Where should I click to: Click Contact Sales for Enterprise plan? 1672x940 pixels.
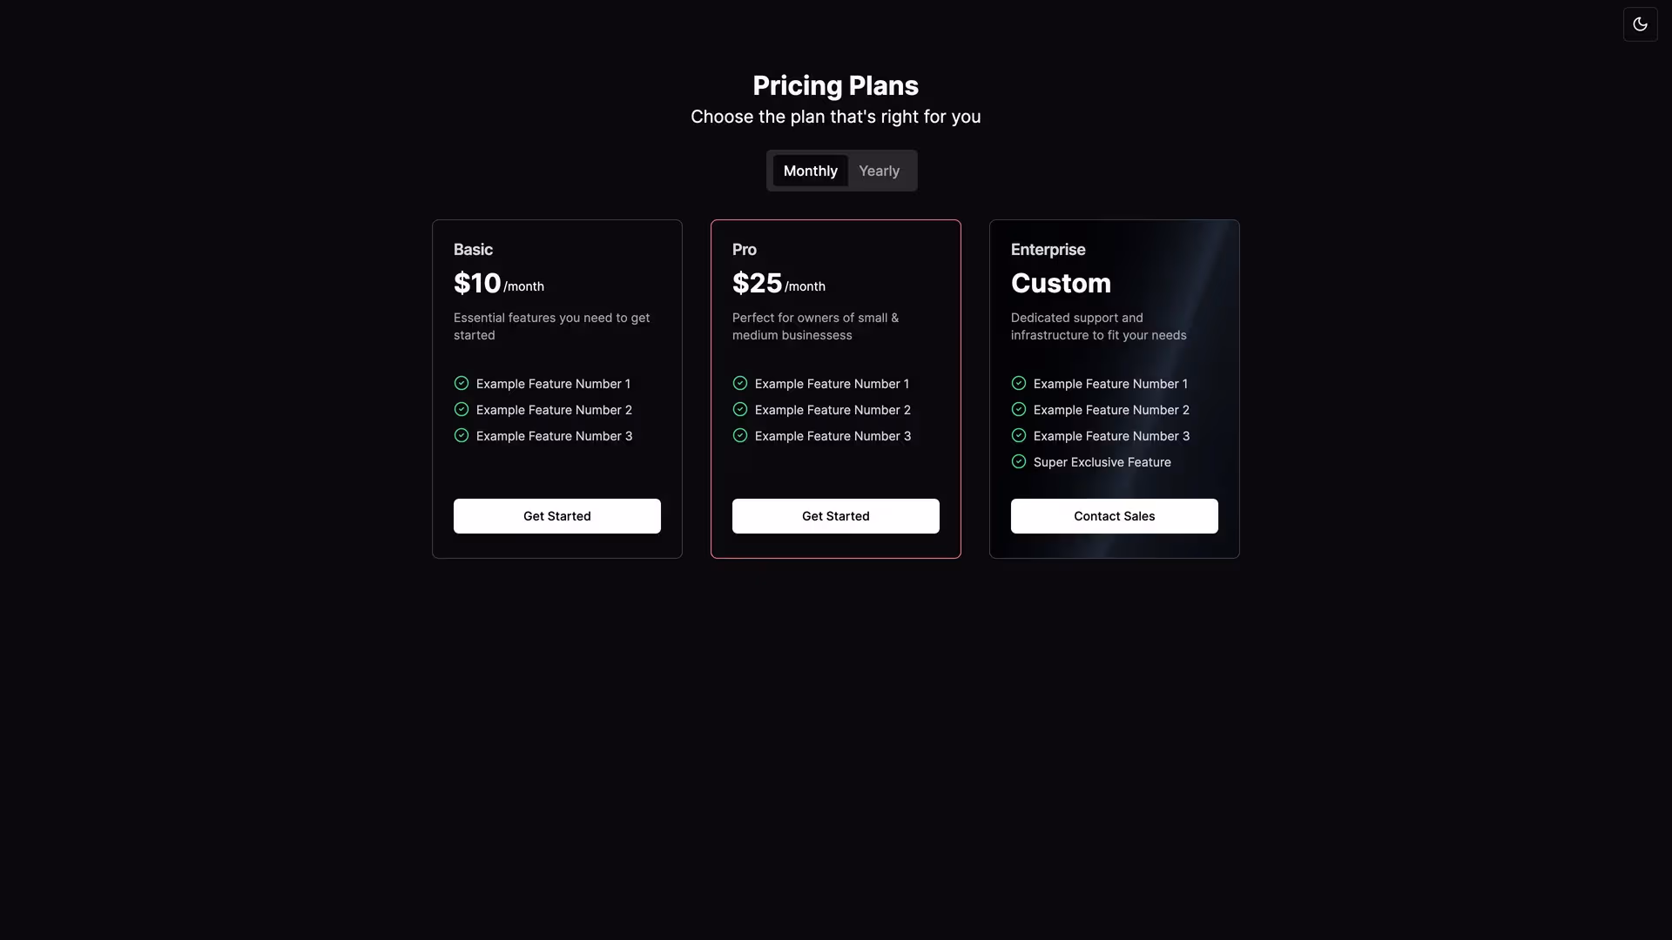pyautogui.click(x=1114, y=515)
